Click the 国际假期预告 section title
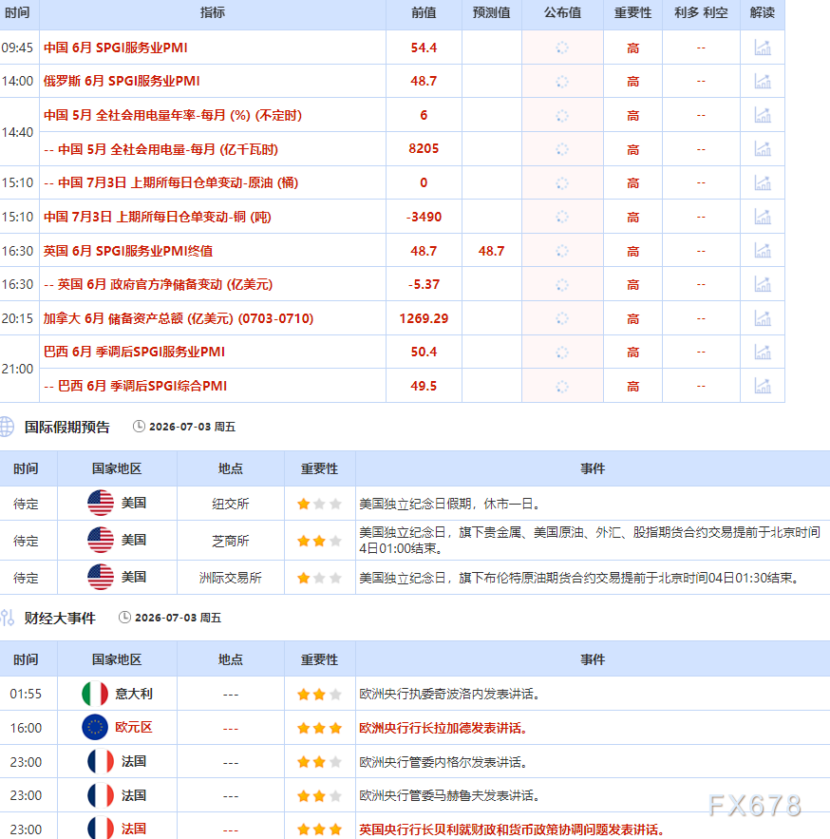Viewport: 830px width, 839px height. coord(66,427)
